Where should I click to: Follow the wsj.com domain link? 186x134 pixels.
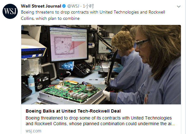tap(34, 131)
